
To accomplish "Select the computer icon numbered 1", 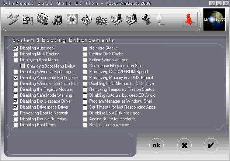I will click(116, 20).
